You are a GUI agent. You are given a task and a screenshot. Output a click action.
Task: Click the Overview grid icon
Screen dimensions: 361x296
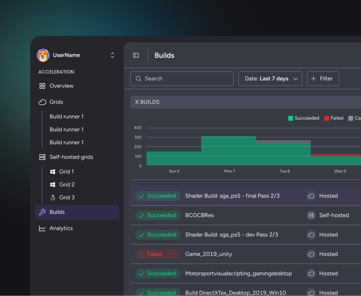pyautogui.click(x=42, y=86)
